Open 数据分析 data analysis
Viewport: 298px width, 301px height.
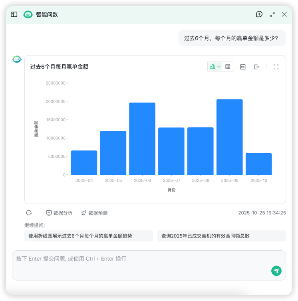pyautogui.click(x=60, y=213)
